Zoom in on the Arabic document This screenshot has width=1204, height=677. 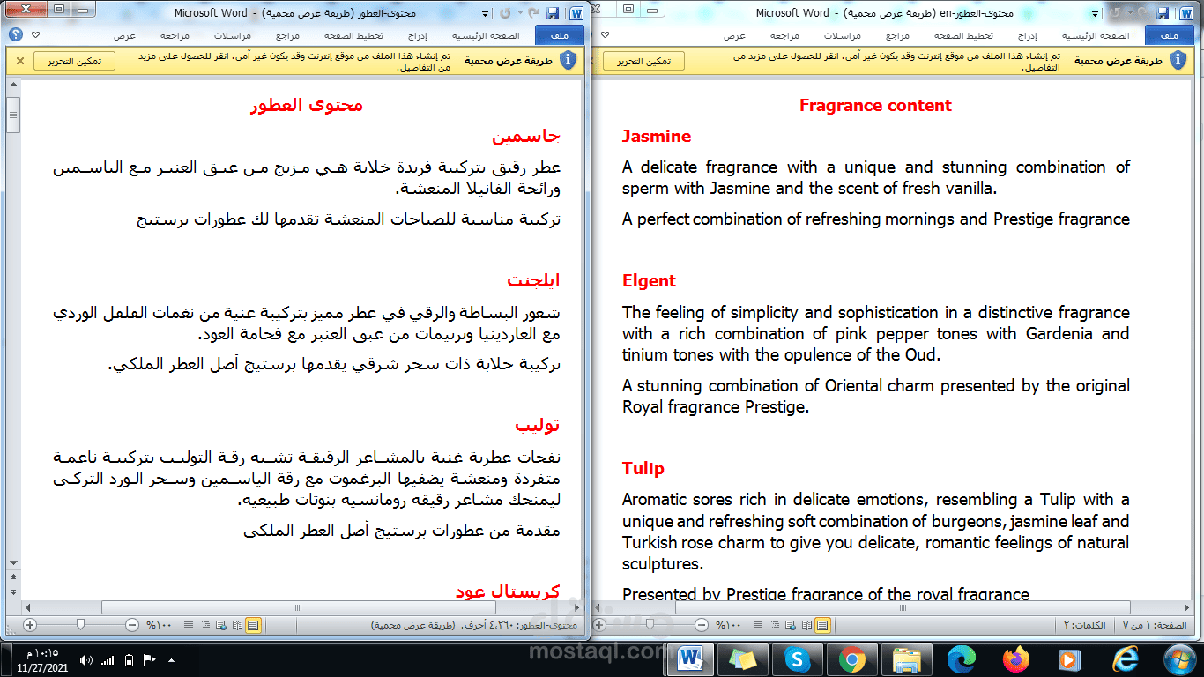30,625
